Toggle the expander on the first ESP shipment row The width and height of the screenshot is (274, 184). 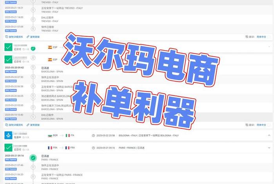269,47
